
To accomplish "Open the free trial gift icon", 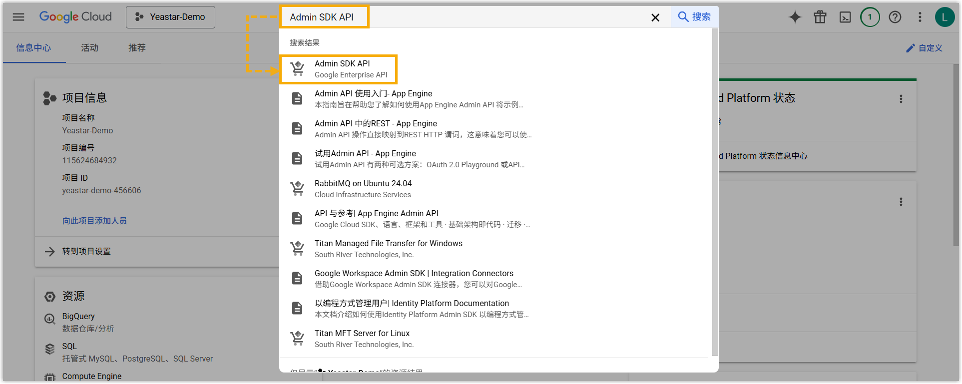I will click(x=820, y=17).
